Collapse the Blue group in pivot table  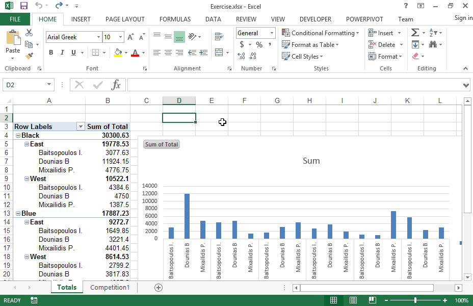[18, 214]
